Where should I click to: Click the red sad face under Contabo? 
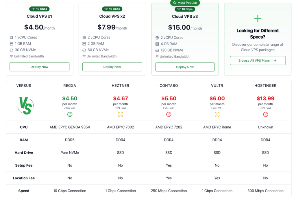[x=169, y=115]
